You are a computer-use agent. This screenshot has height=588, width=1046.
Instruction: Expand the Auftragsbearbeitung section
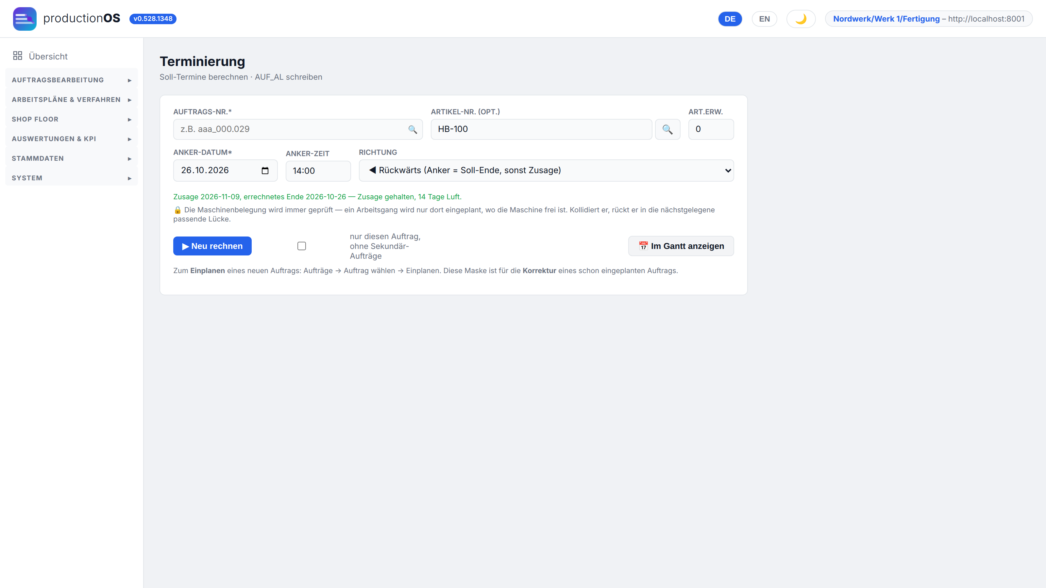click(72, 80)
